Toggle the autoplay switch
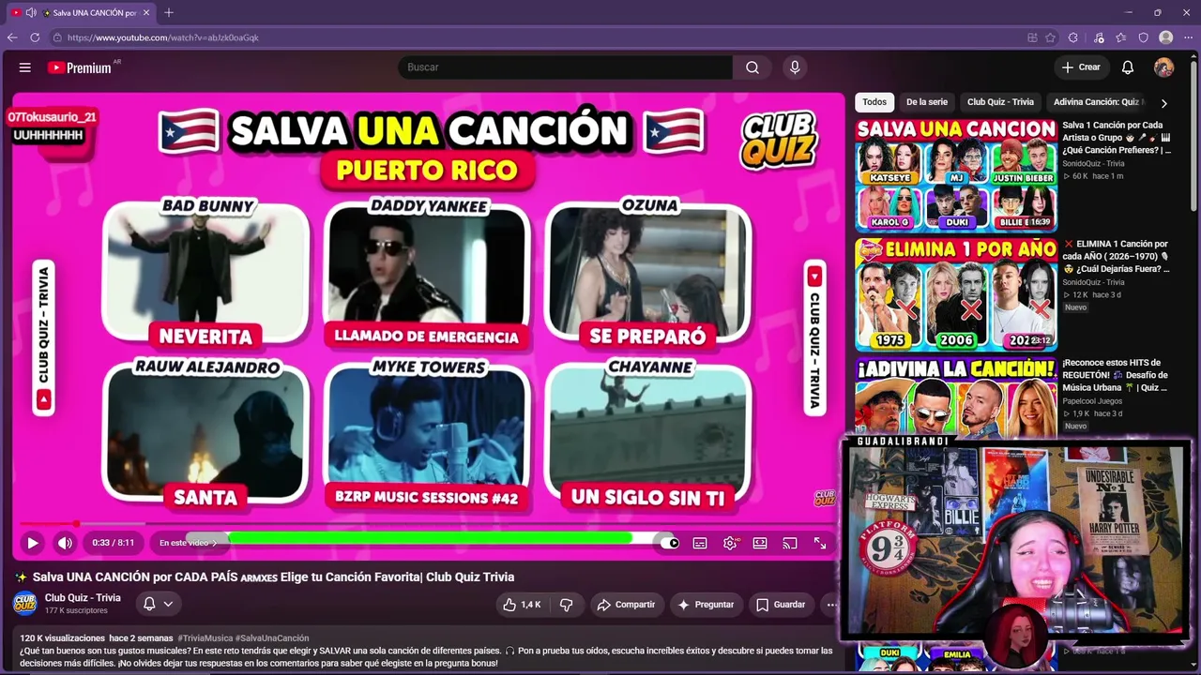This screenshot has width=1201, height=675. click(x=670, y=543)
